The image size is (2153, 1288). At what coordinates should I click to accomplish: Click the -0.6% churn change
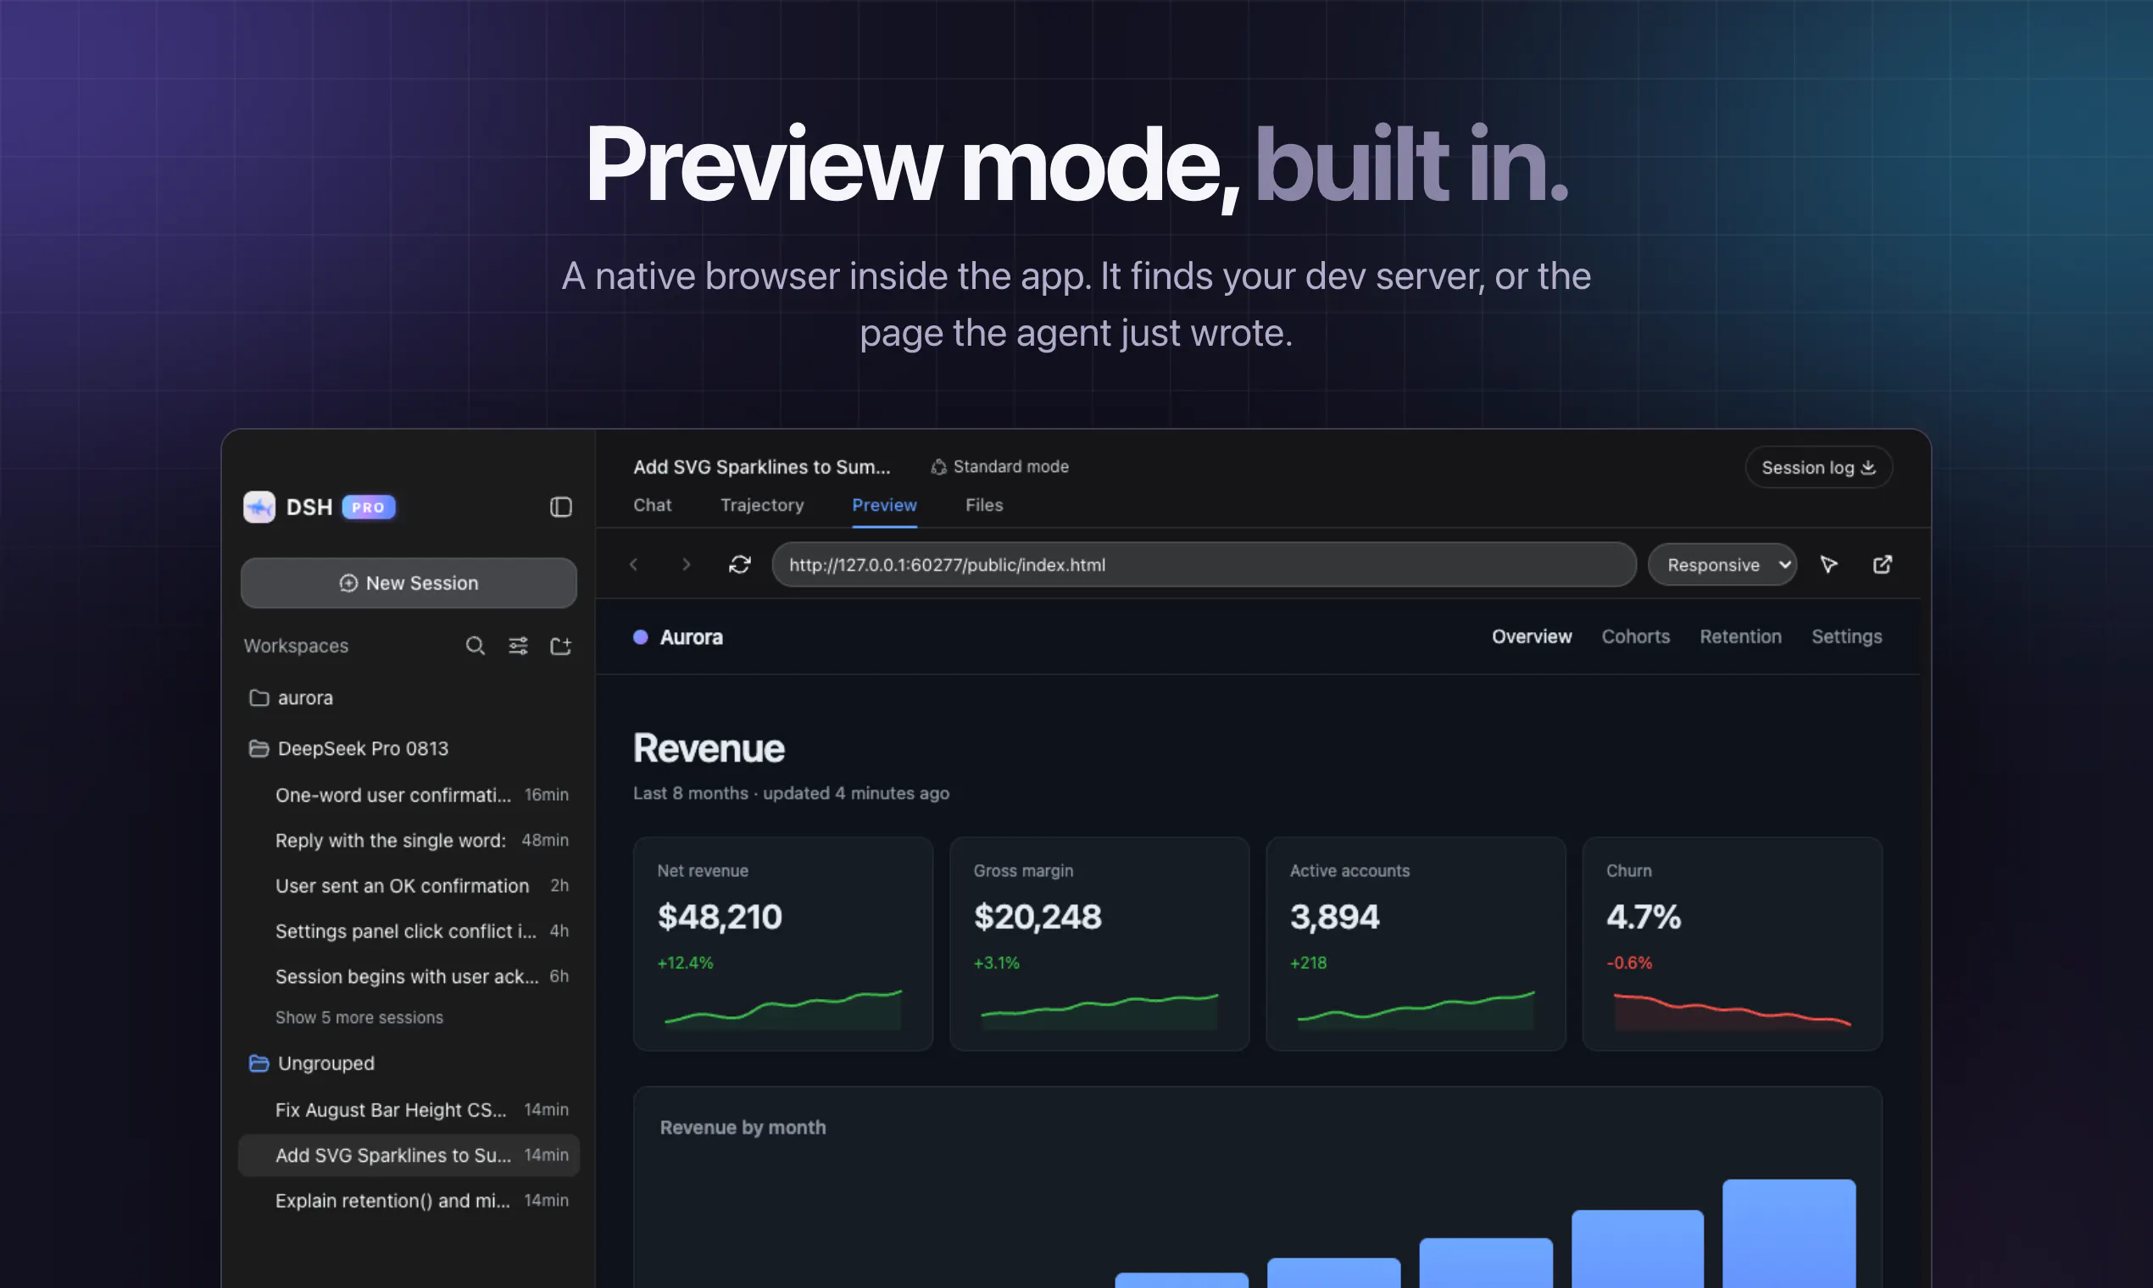pos(1629,963)
